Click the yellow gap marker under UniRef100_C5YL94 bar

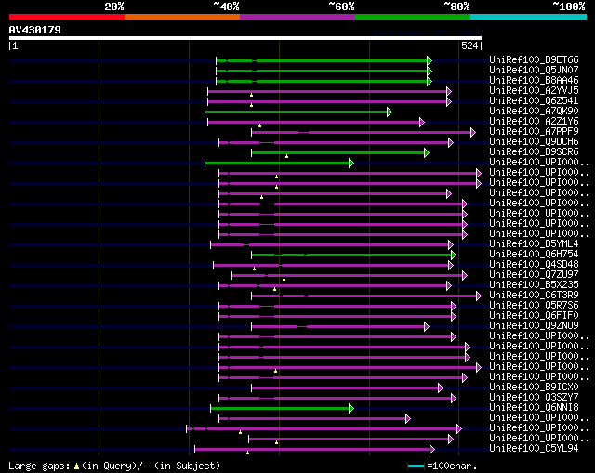(x=247, y=453)
